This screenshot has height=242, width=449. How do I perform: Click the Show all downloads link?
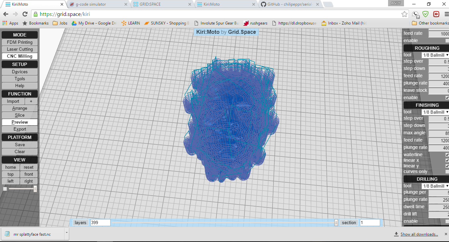point(419,234)
